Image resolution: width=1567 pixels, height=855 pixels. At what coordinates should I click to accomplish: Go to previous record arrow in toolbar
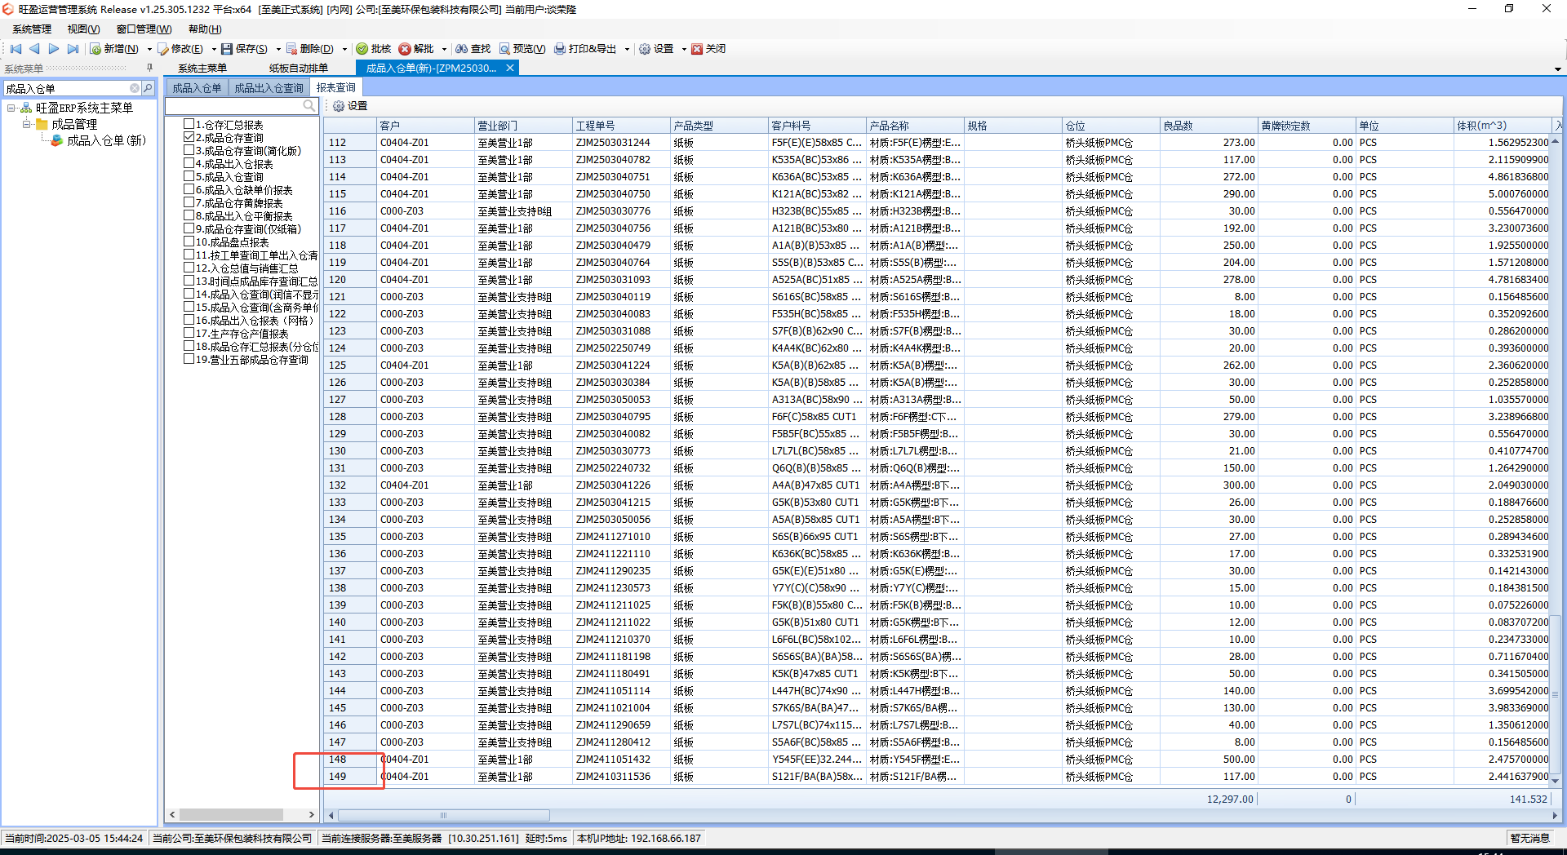coord(34,49)
